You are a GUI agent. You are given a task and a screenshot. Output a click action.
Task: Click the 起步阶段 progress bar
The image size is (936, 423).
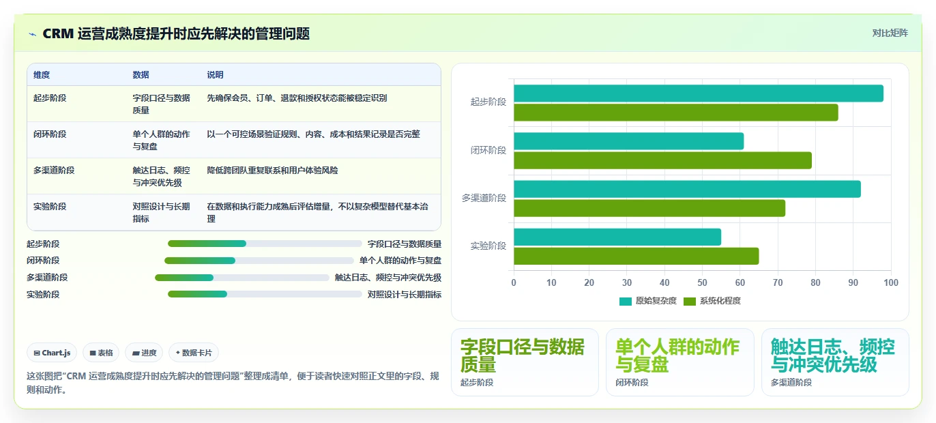(265, 244)
